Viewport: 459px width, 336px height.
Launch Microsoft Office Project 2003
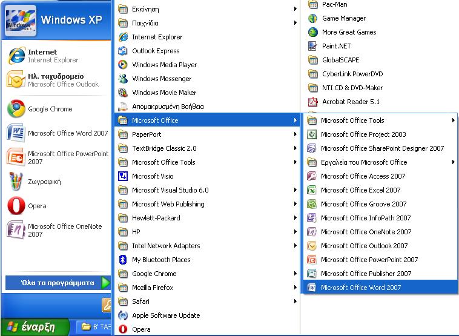tap(380, 134)
